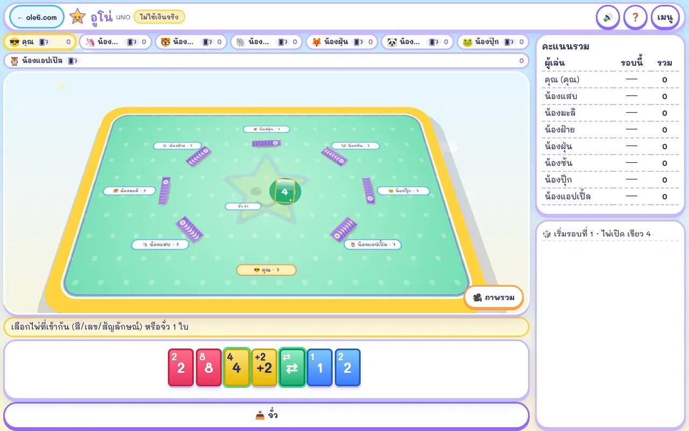Viewport: 689px width, 431px height.
Task: Draw a card with the จั่ว button
Action: click(x=266, y=415)
